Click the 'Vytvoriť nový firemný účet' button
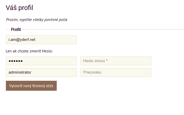Viewport: 184px width, 115px height. click(x=31, y=86)
